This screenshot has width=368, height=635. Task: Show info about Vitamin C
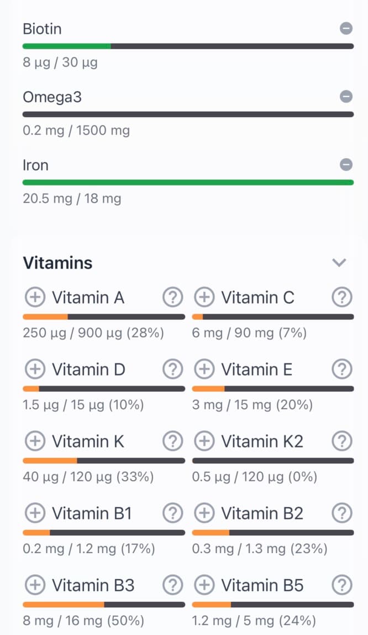342,298
